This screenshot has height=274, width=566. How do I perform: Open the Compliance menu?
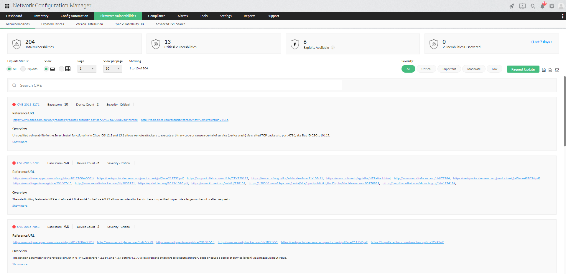157,16
